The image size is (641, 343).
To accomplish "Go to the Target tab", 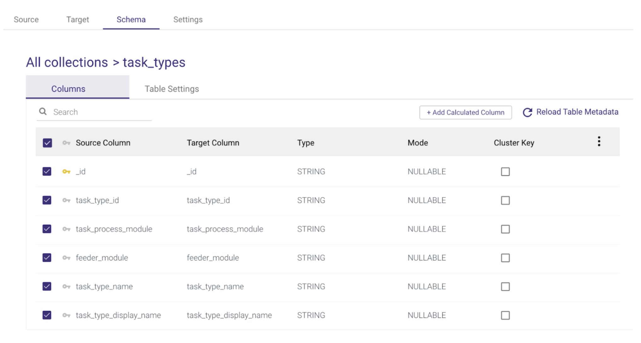I will 78,20.
